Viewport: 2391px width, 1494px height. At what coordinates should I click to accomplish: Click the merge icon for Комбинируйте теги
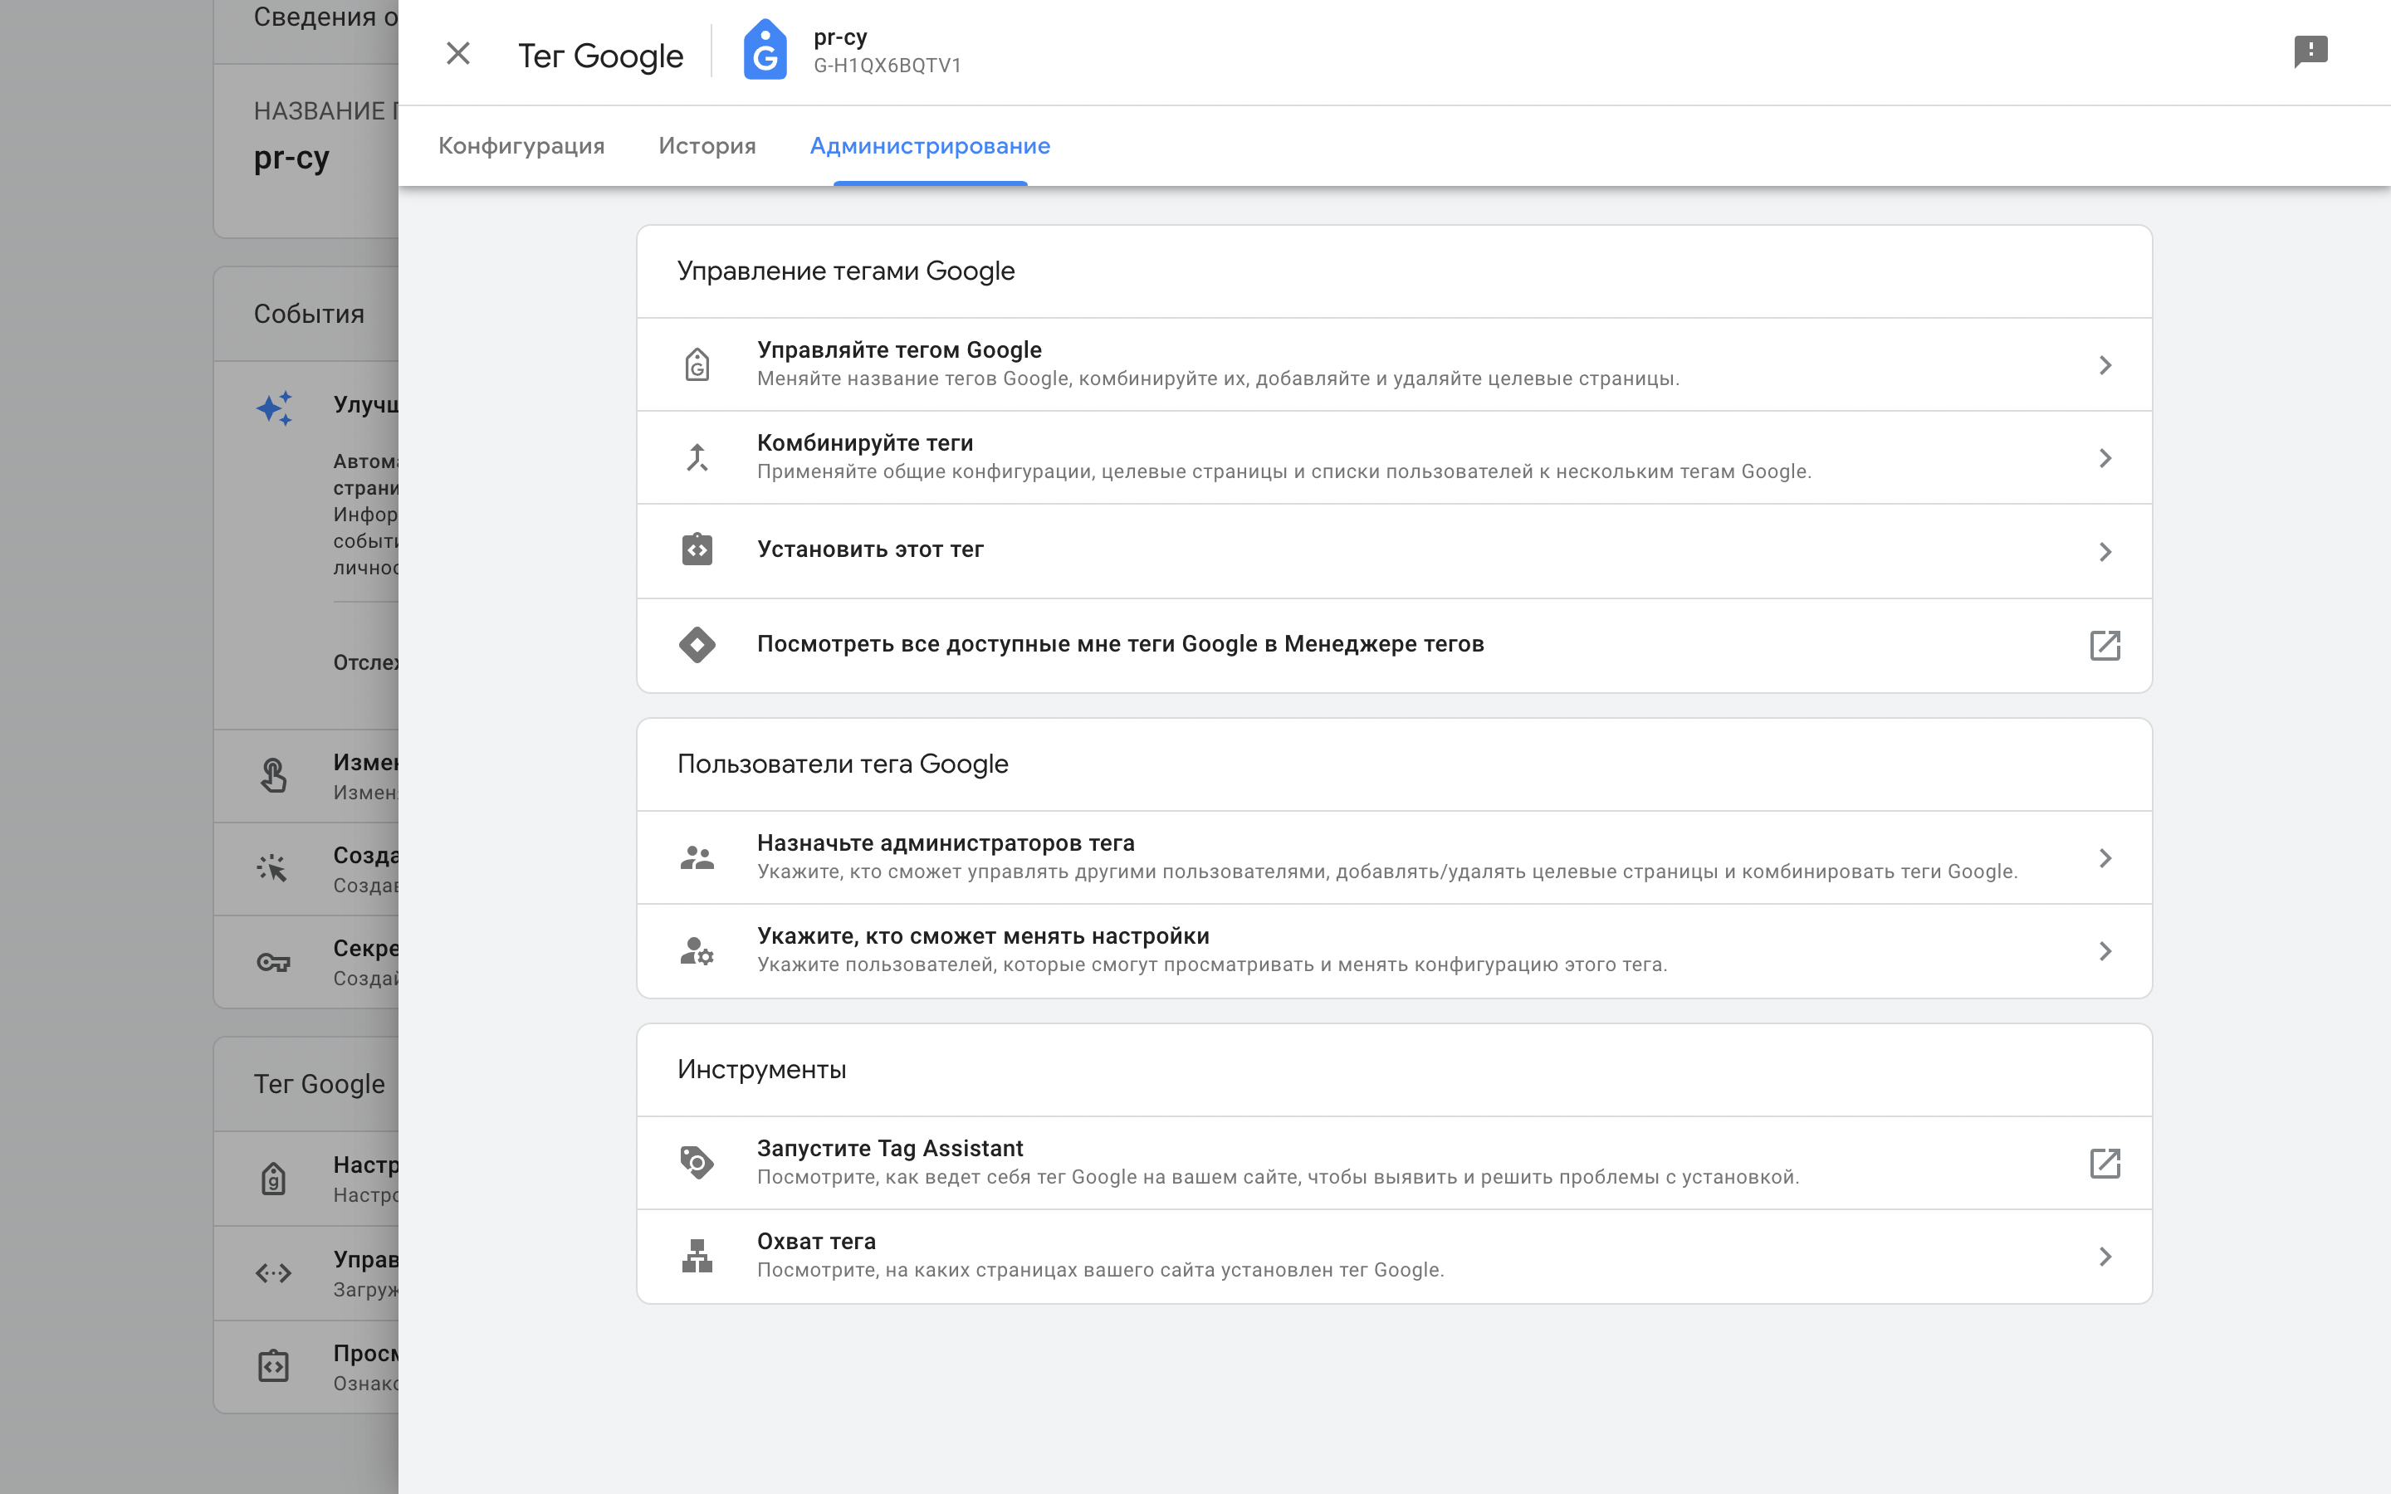697,457
